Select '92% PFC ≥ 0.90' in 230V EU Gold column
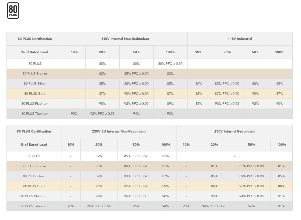This screenshot has width=301, height=220. pyautogui.click(x=136, y=186)
